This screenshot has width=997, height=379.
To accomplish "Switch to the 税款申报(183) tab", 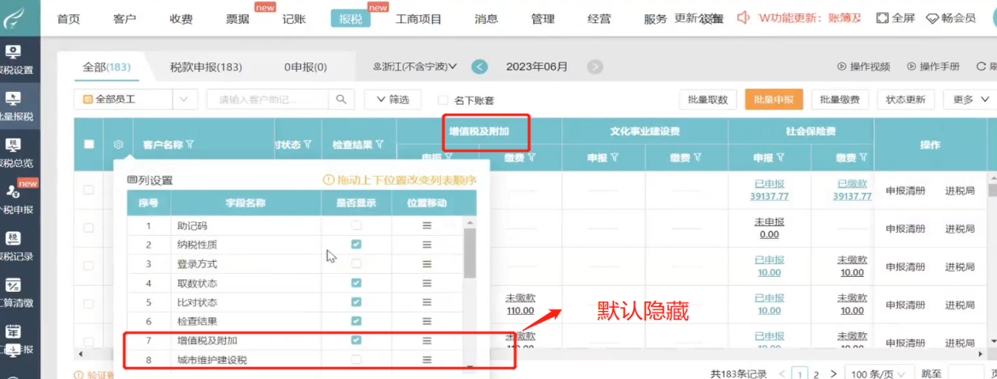I will pyautogui.click(x=206, y=67).
